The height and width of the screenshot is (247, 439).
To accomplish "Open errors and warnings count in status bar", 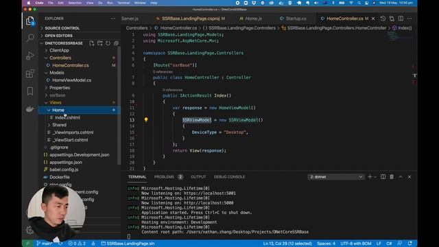I will 77,244.
